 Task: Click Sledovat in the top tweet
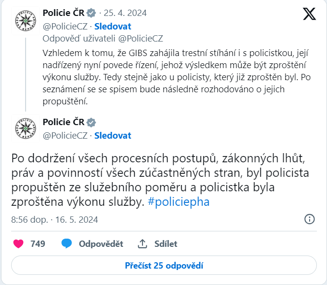(x=113, y=26)
